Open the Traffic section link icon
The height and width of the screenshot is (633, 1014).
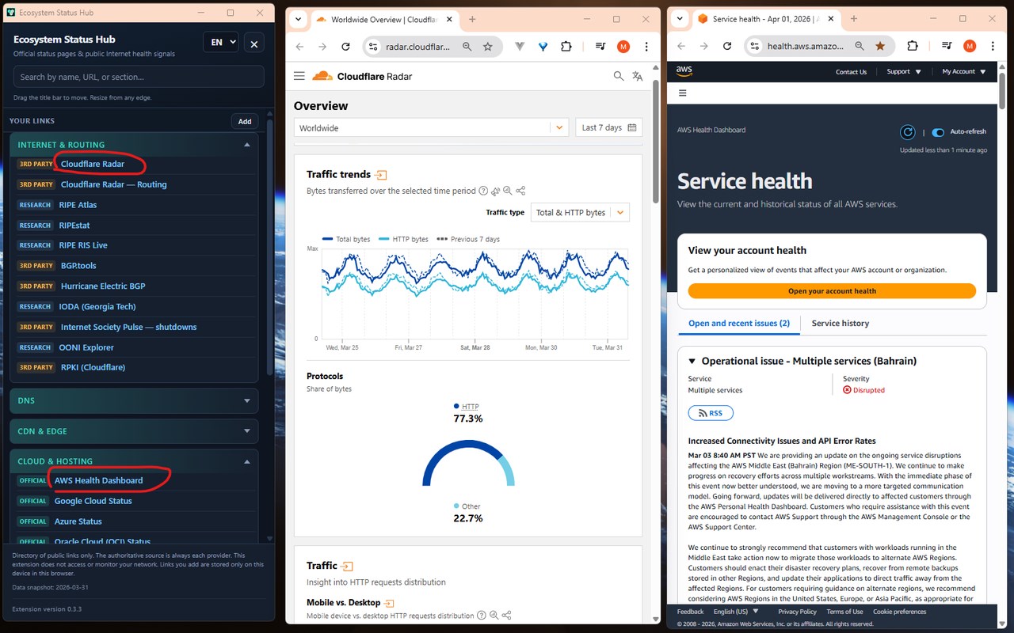347,566
